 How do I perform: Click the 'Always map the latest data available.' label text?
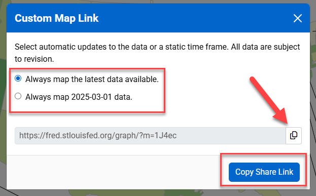coord(92,80)
